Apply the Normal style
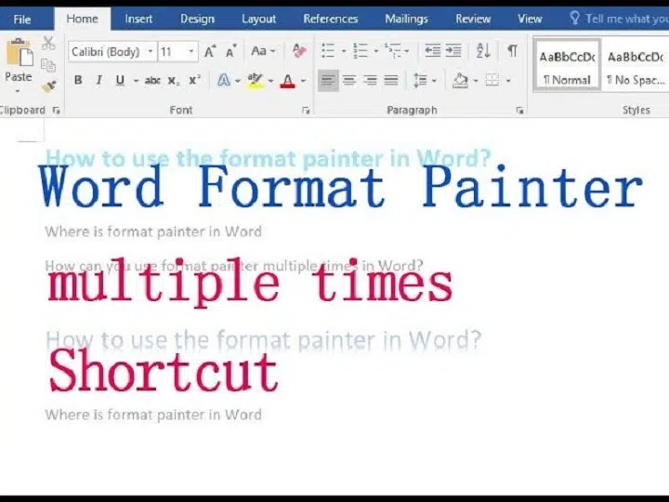The image size is (669, 502). (x=568, y=64)
